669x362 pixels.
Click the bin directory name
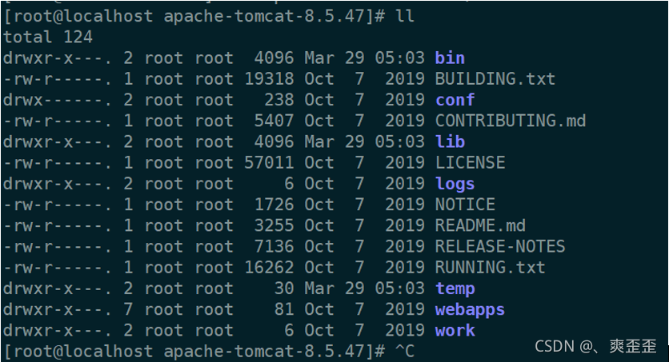pyautogui.click(x=450, y=58)
